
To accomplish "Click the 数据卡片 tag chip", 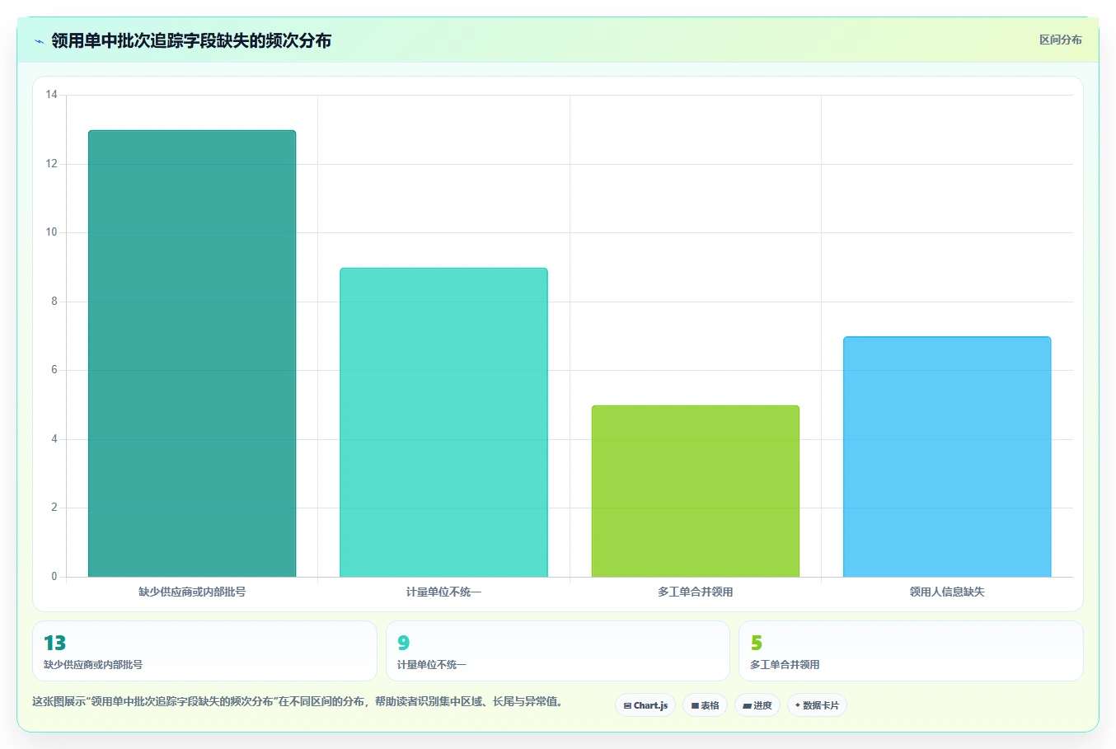I will [817, 705].
